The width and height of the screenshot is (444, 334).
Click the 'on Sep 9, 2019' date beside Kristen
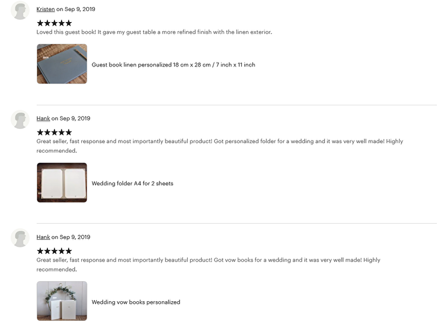pyautogui.click(x=76, y=9)
